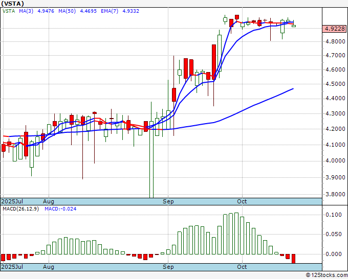Viewport: 348px width, 279px height.
Task: Click the 0.000 MACD axis label
Action: click(x=334, y=254)
